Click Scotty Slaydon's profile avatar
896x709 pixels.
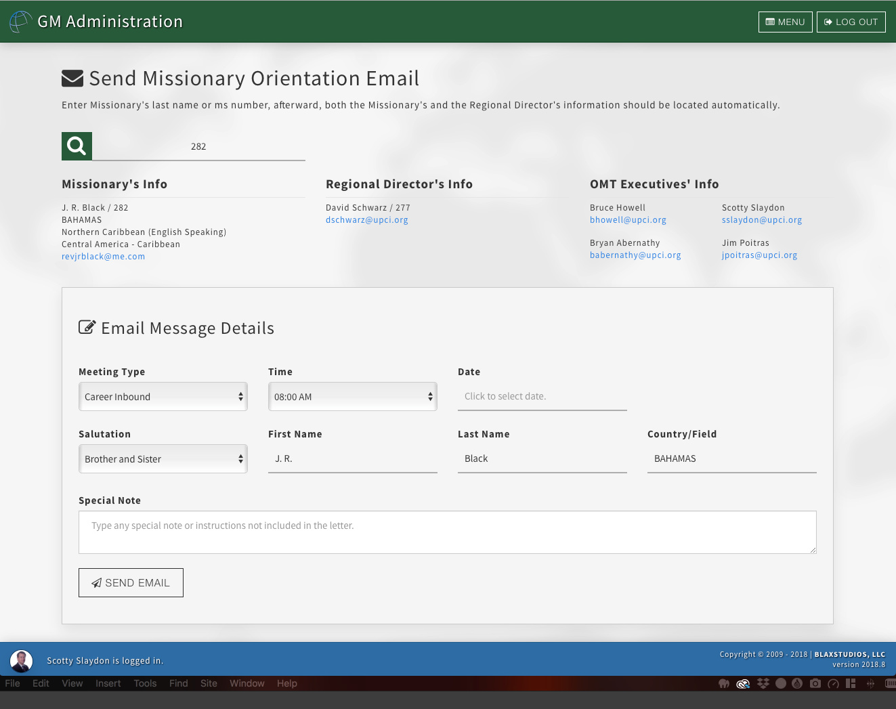point(21,661)
